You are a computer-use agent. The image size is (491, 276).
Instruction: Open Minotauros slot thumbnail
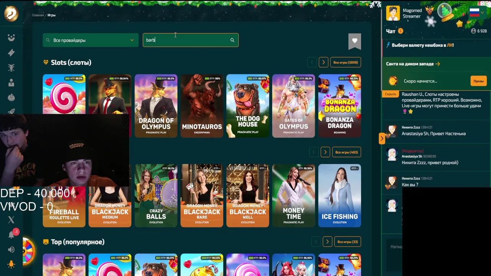click(x=202, y=106)
